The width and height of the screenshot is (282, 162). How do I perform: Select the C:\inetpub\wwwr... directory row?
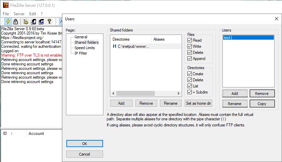click(x=146, y=46)
